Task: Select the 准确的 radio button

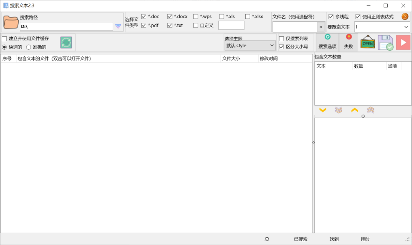Action: click(x=29, y=47)
